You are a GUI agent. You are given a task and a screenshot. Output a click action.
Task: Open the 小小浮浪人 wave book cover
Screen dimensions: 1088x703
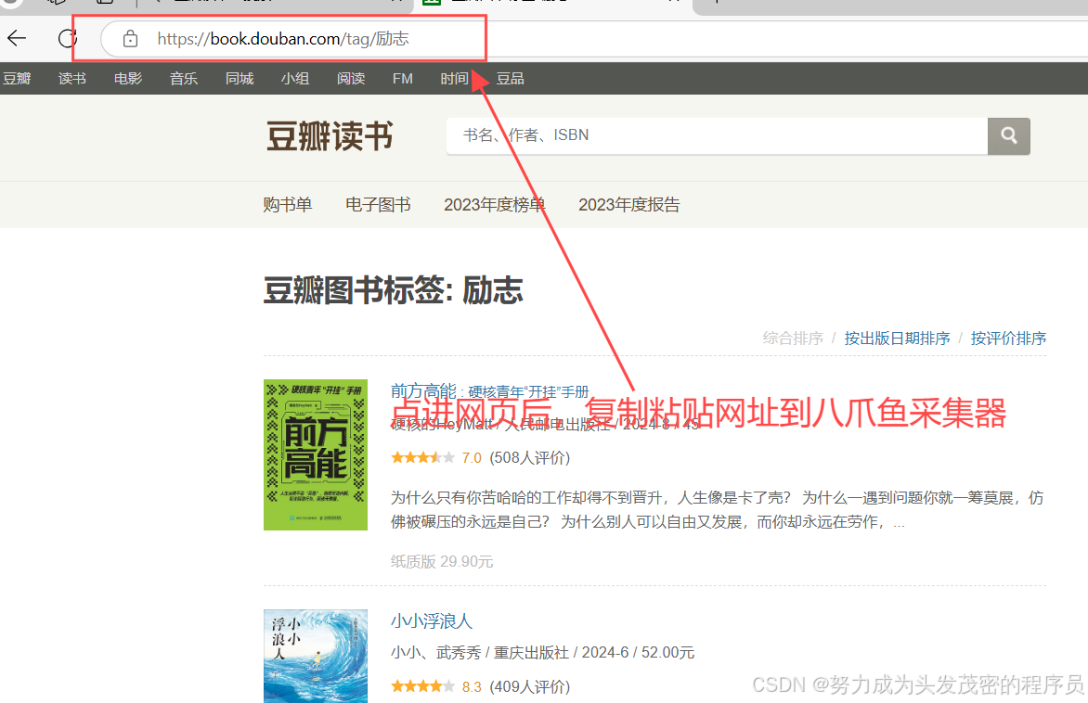[316, 656]
